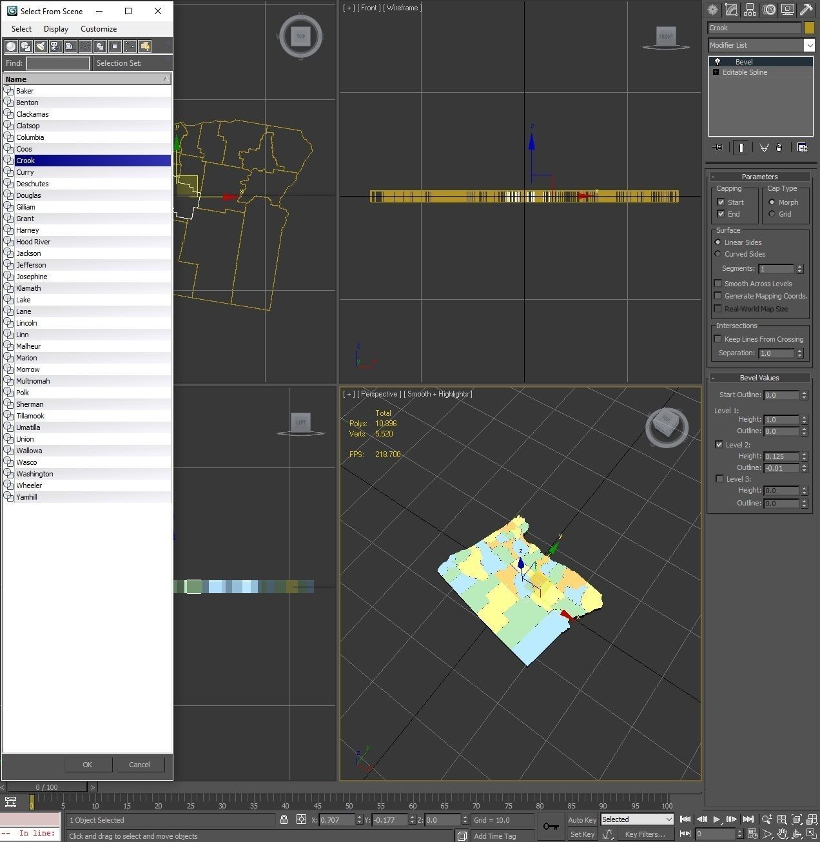Toggle the Bevel modifier lightbulb
This screenshot has height=842, width=820.
[717, 61]
